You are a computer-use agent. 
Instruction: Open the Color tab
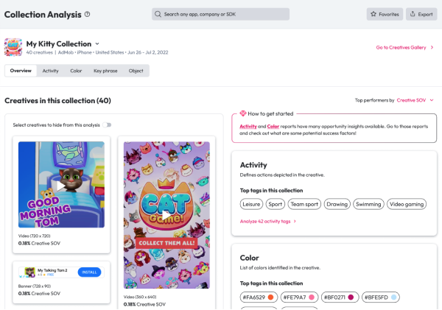click(x=76, y=71)
